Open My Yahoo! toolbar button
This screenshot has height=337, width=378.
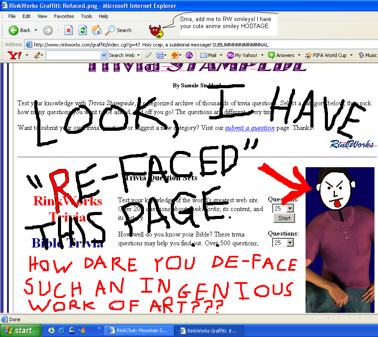[x=242, y=55]
